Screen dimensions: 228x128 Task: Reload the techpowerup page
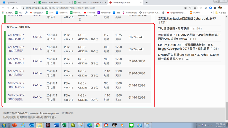click(13, 8)
